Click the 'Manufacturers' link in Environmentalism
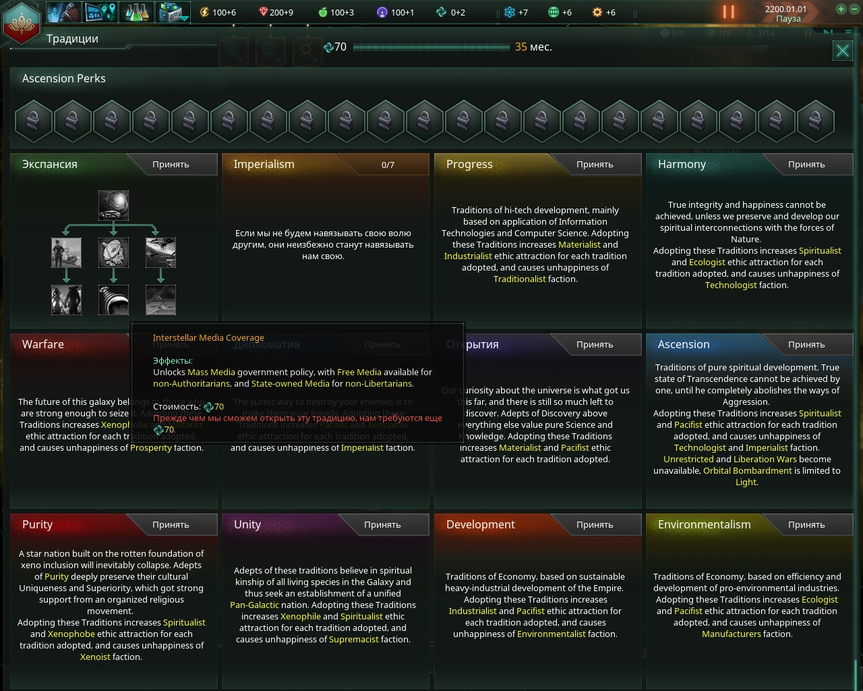The height and width of the screenshot is (691, 863). (732, 634)
